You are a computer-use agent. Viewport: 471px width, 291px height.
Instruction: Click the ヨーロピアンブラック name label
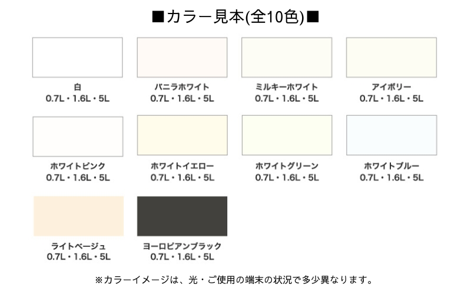pyautogui.click(x=182, y=246)
